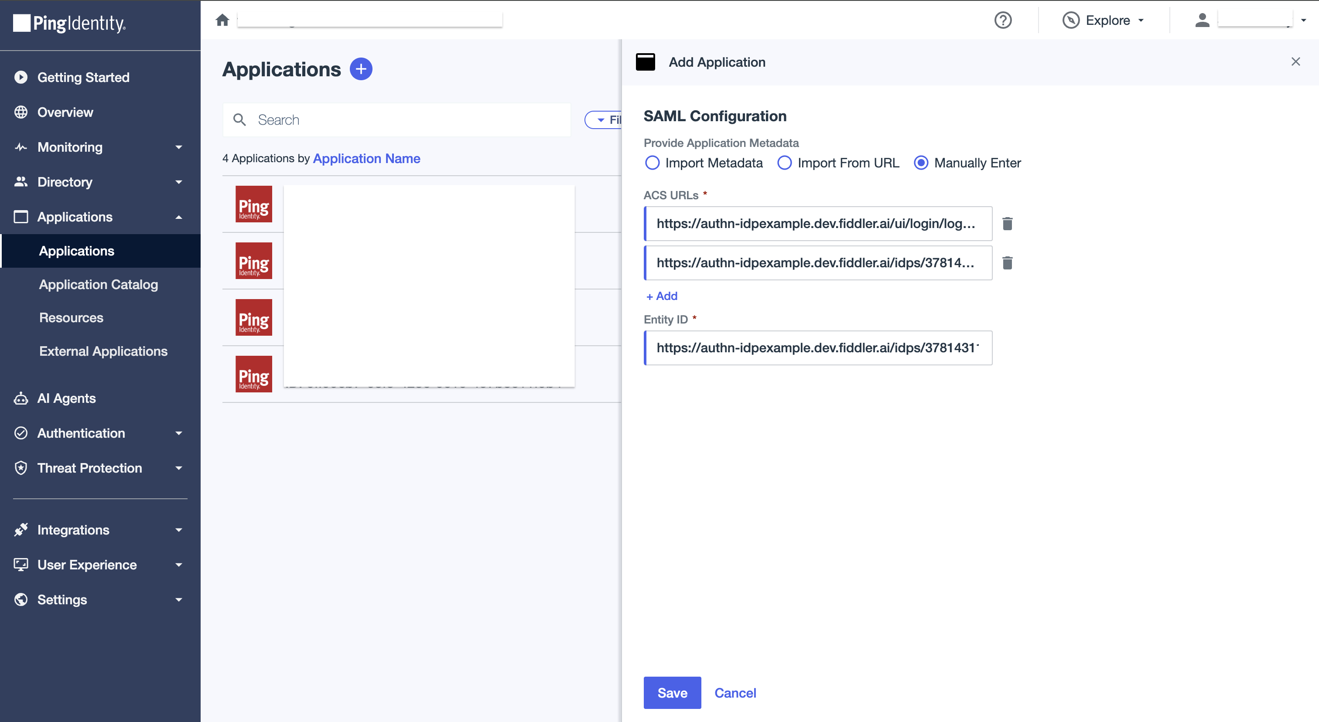Viewport: 1319px width, 722px height.
Task: Click the Explore compass icon
Action: coord(1071,20)
